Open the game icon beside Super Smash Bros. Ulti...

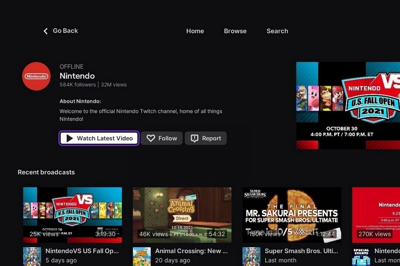pos(251,257)
